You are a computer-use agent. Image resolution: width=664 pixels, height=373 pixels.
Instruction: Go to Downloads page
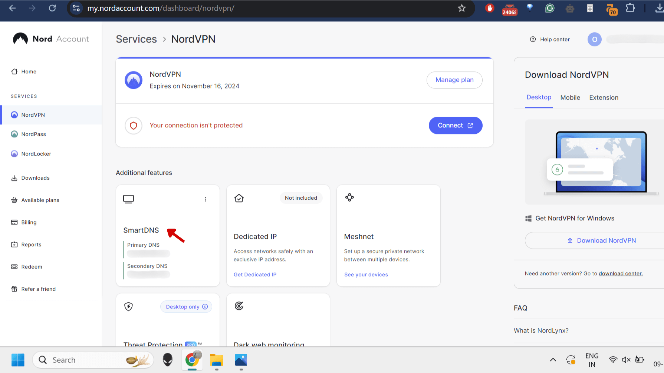30,178
